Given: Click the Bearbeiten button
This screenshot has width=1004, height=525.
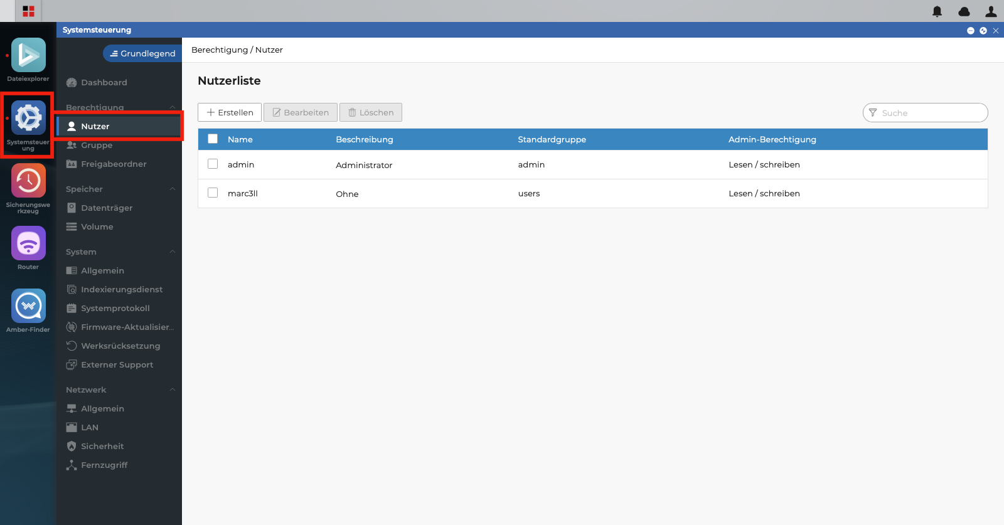Looking at the screenshot, I should [x=301, y=112].
